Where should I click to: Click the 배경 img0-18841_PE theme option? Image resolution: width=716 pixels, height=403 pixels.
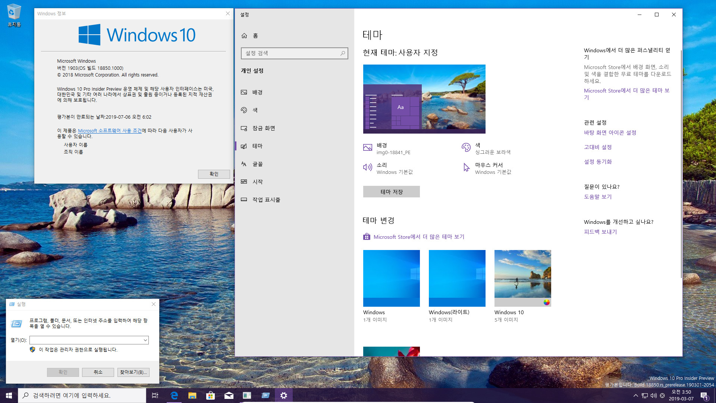pyautogui.click(x=387, y=149)
